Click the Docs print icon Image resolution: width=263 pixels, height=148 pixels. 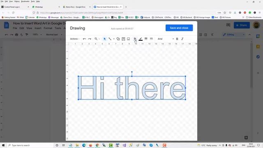point(16,35)
